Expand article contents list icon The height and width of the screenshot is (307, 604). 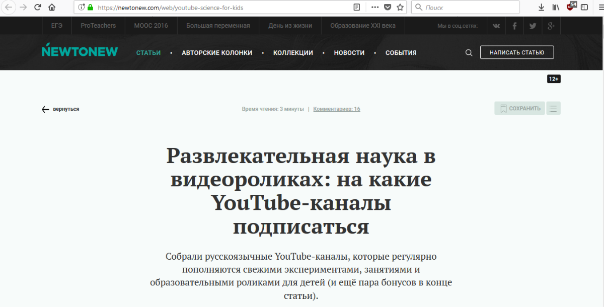tap(554, 108)
